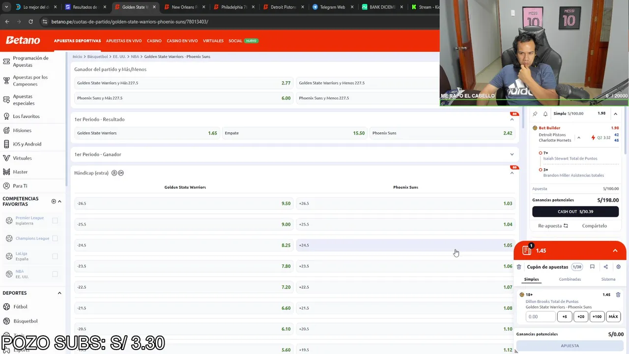The height and width of the screenshot is (354, 629).
Task: Click bell notification icon on bet slip
Action: pyautogui.click(x=545, y=114)
